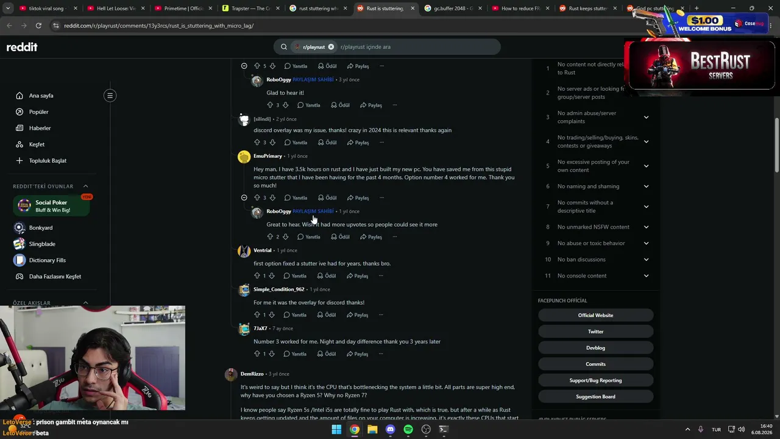
Task: Switch to the 'Trapster' browser tab
Action: click(250, 9)
